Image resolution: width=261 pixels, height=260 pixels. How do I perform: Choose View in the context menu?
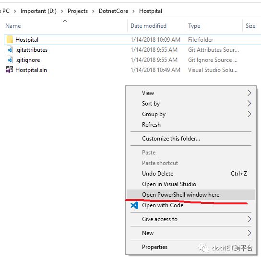coord(191,93)
